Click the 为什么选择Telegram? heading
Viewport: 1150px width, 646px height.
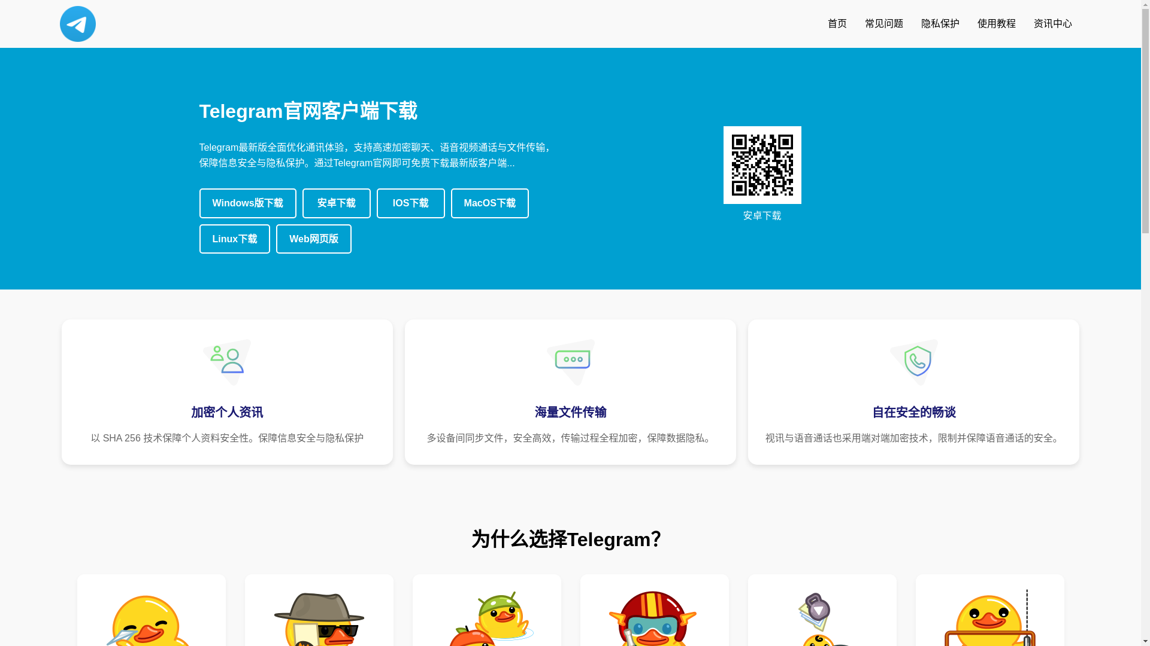(567, 540)
